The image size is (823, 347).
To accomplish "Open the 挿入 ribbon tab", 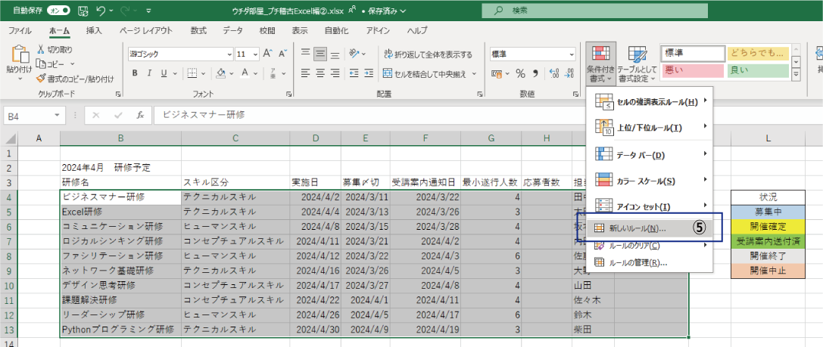I will pyautogui.click(x=94, y=31).
